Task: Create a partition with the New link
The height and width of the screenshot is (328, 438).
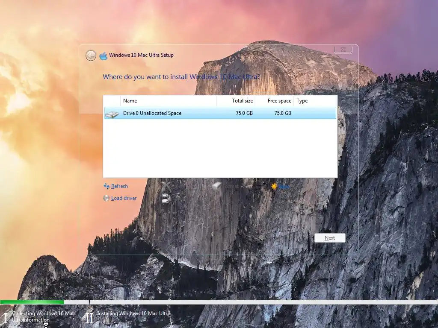Action: 284,187
